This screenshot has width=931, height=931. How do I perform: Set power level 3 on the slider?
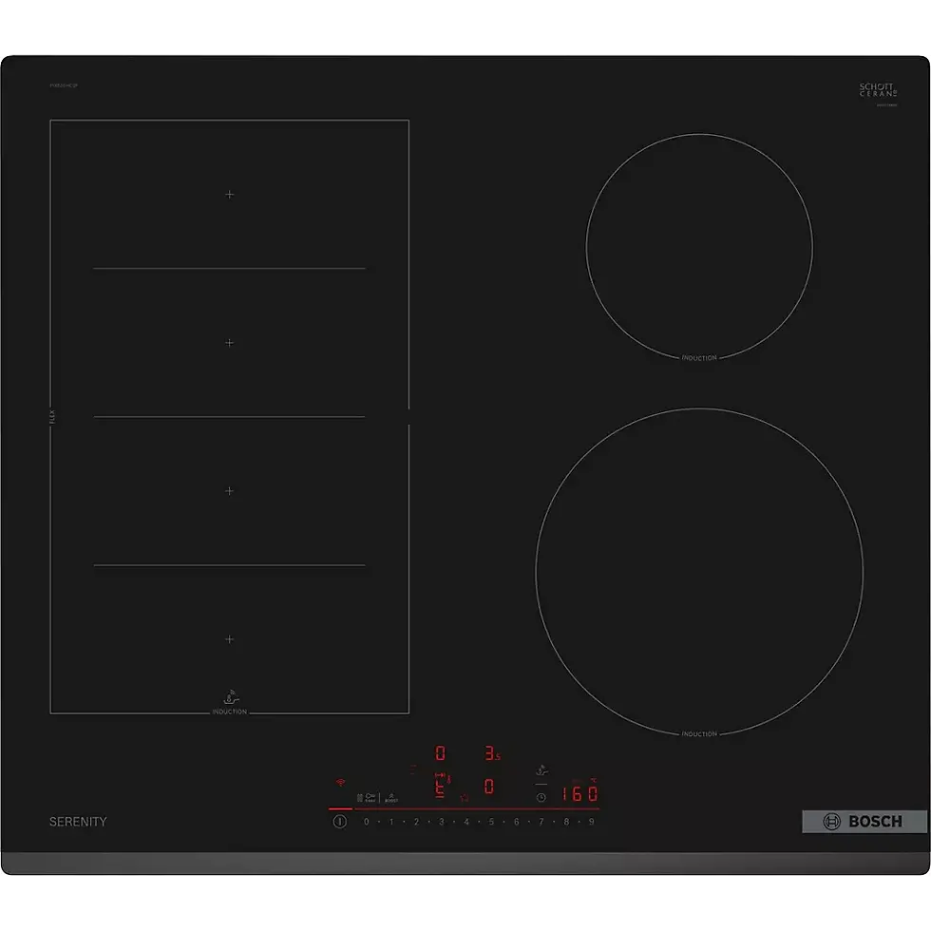pyautogui.click(x=441, y=821)
